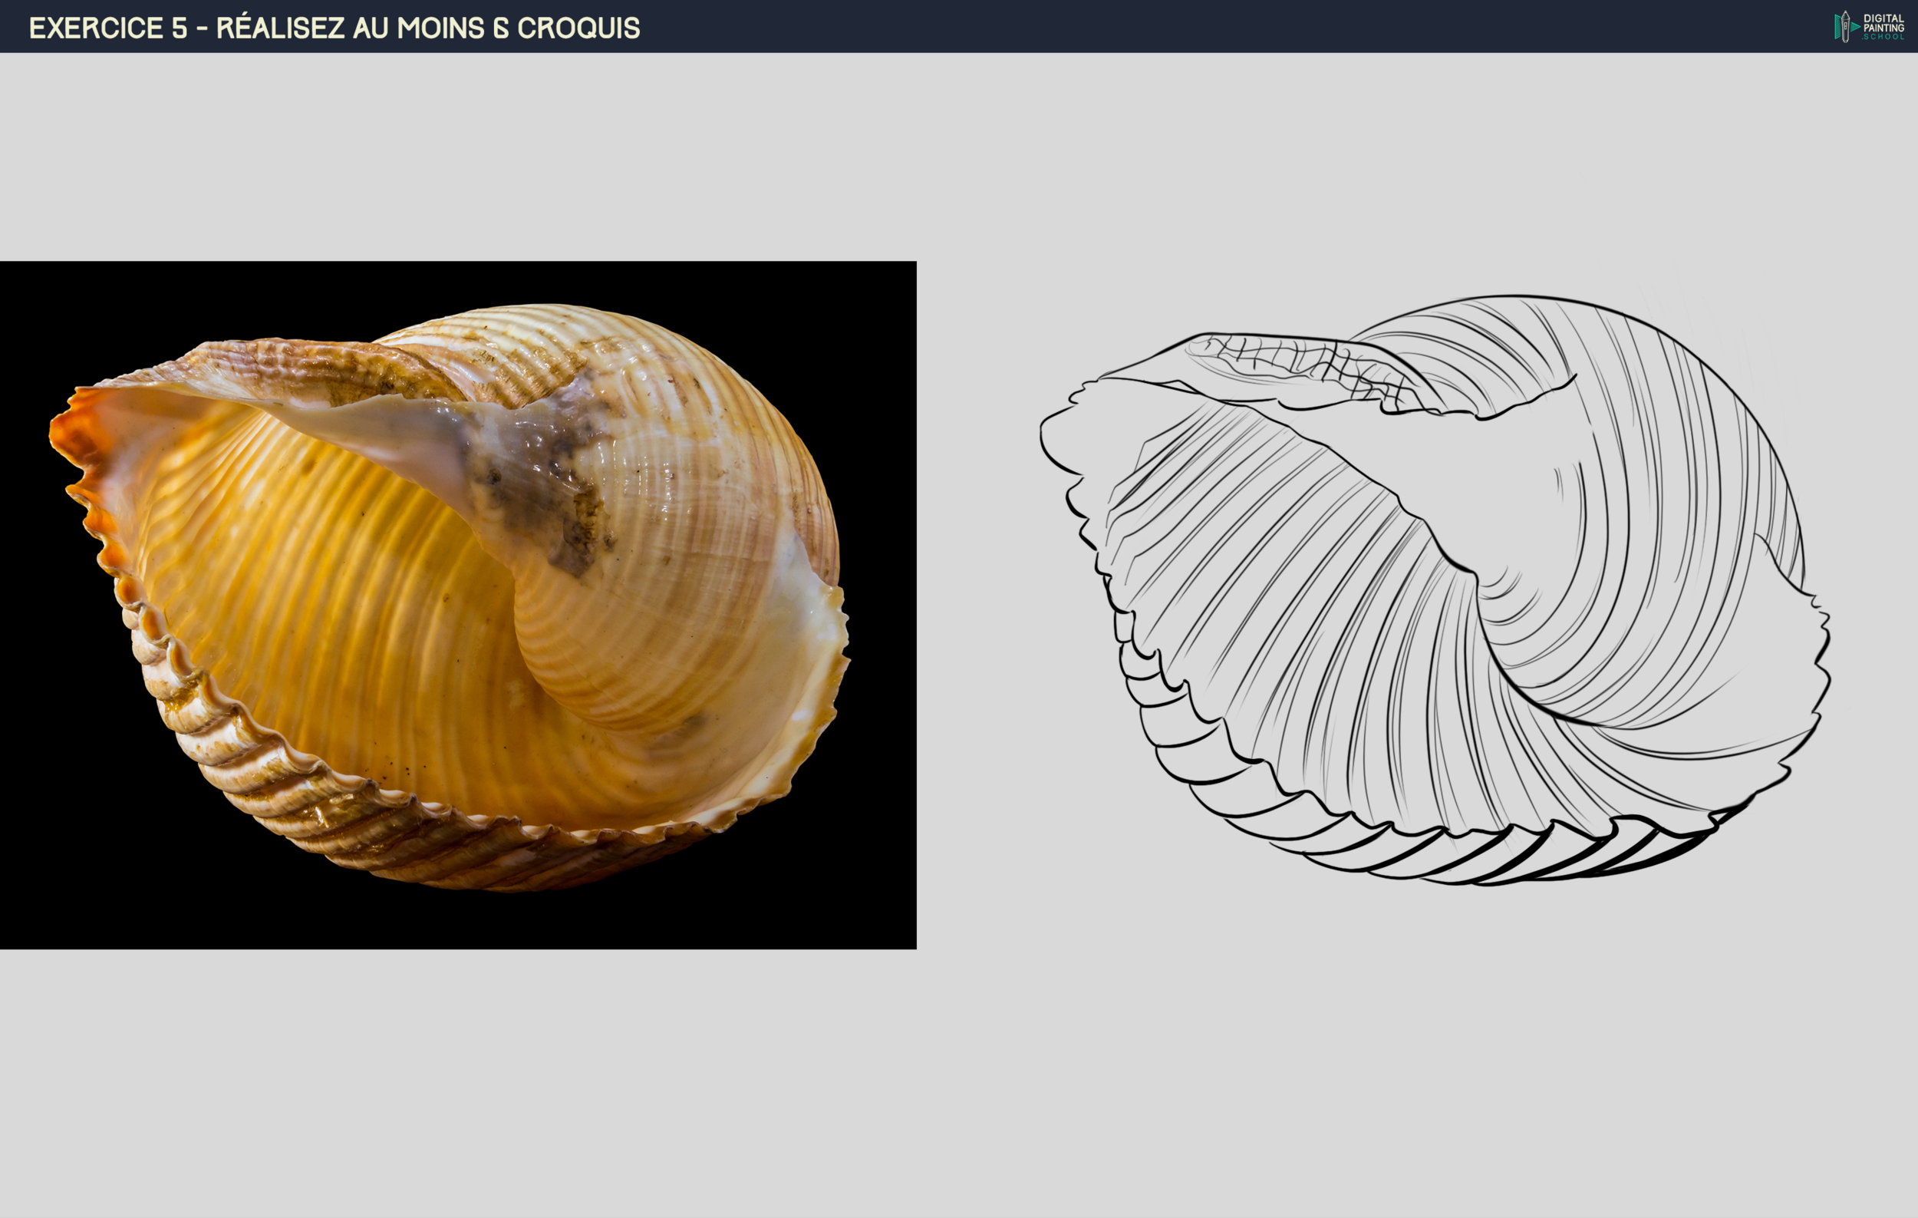
Task: Click the 'DIGITAL PAINTING' logo text
Action: pos(1883,22)
